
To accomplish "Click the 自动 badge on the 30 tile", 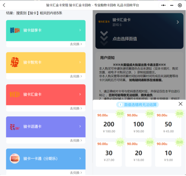I will [x=120, y=142].
